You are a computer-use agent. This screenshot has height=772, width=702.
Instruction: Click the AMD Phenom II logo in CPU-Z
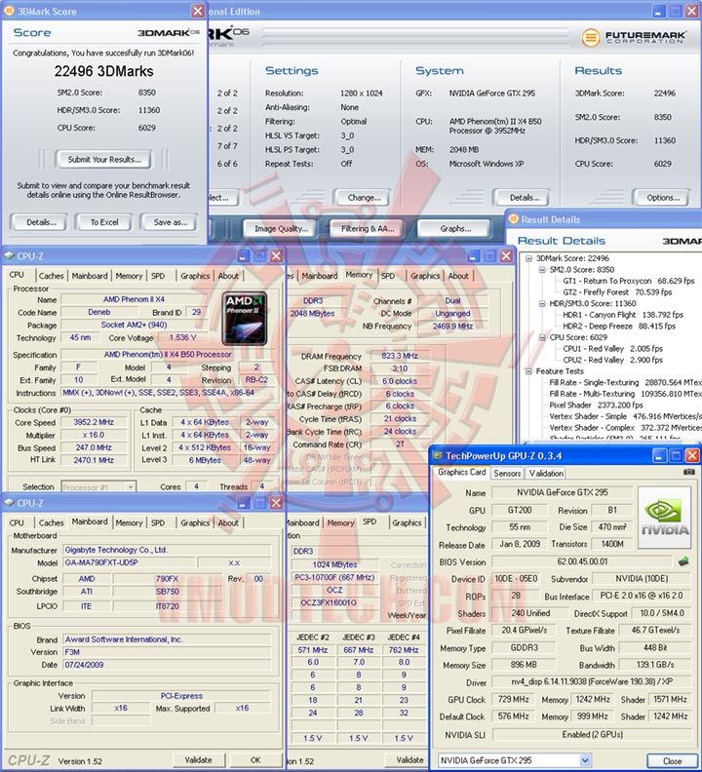(245, 318)
